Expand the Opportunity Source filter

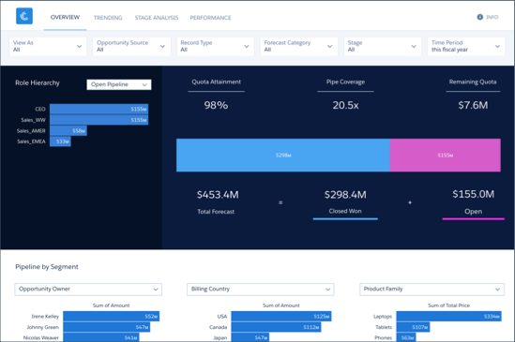click(x=131, y=46)
